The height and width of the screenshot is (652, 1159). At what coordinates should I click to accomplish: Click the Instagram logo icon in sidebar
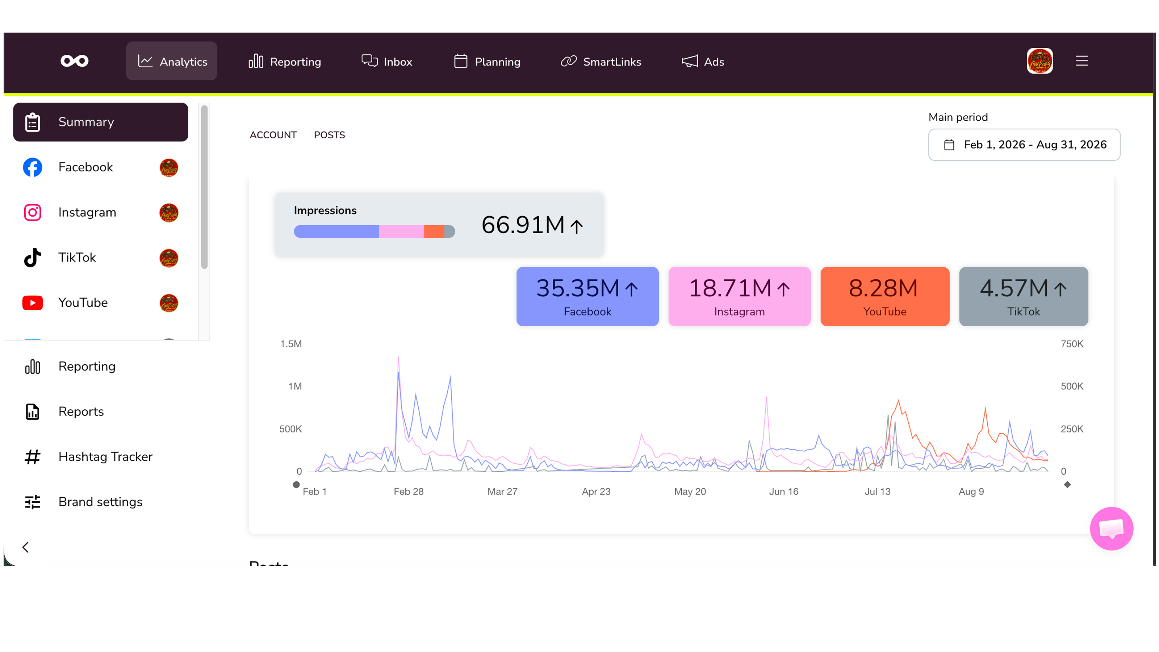32,212
